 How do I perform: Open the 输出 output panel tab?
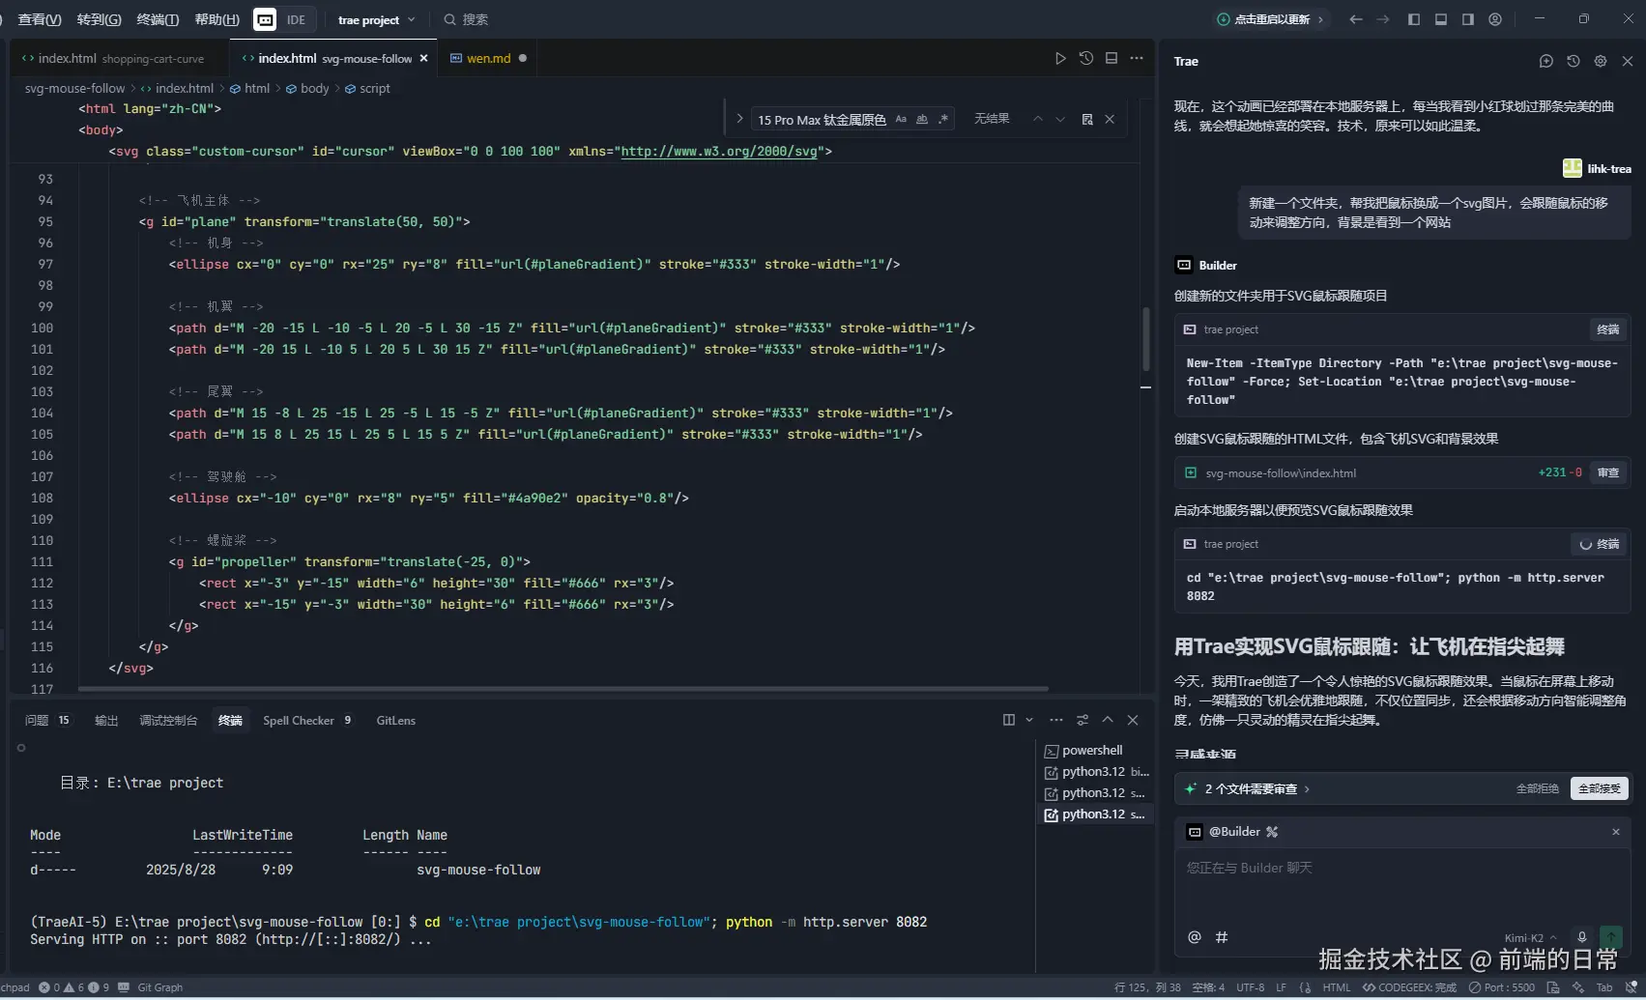coord(106,720)
